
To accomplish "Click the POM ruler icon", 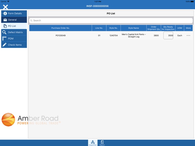I will (4, 38).
